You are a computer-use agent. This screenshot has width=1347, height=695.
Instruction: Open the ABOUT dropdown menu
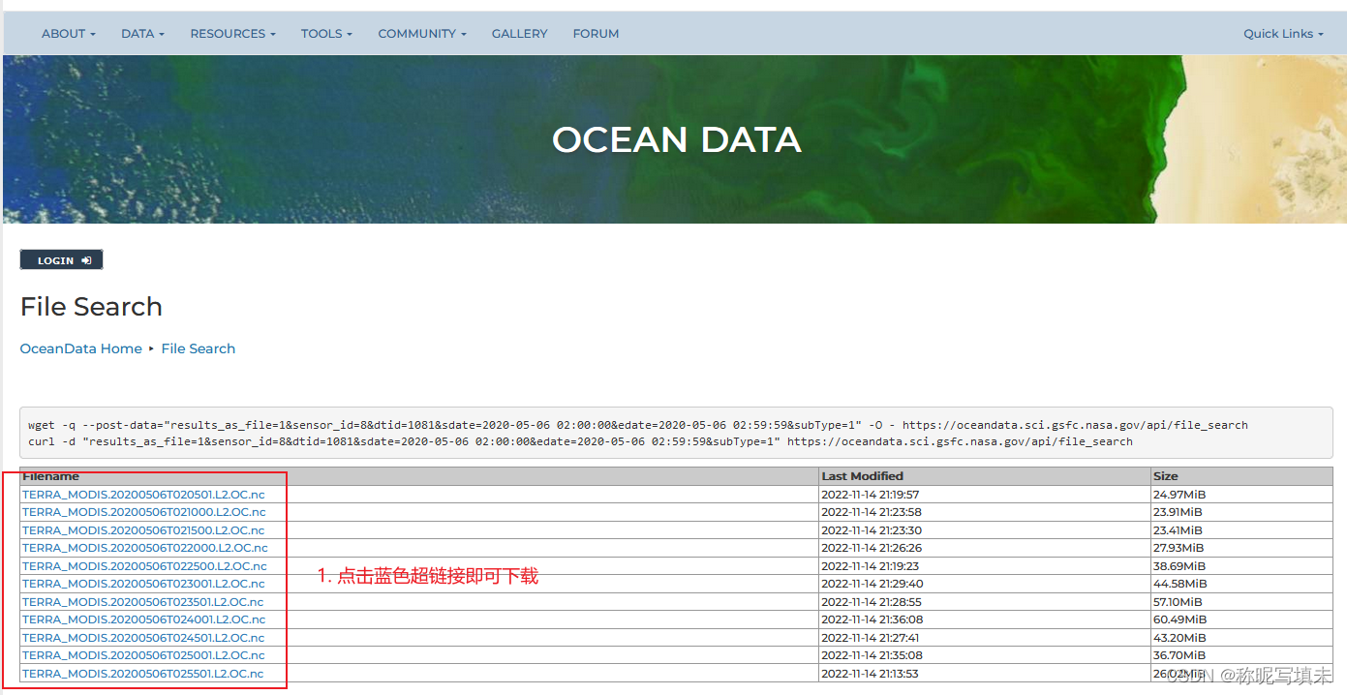click(69, 33)
